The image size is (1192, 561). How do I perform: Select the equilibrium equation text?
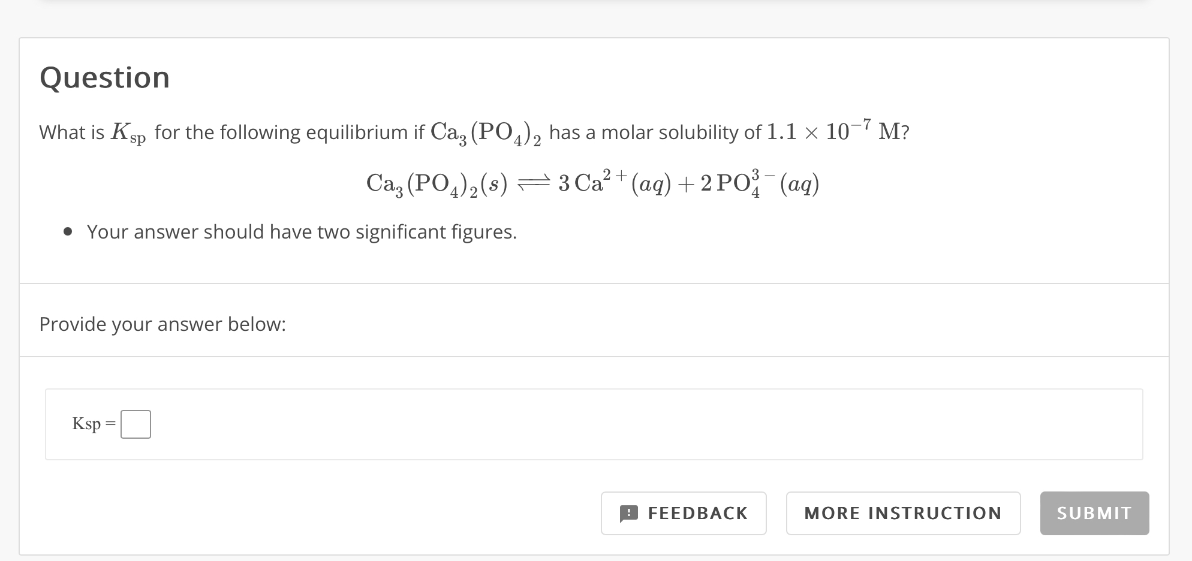coord(594,184)
